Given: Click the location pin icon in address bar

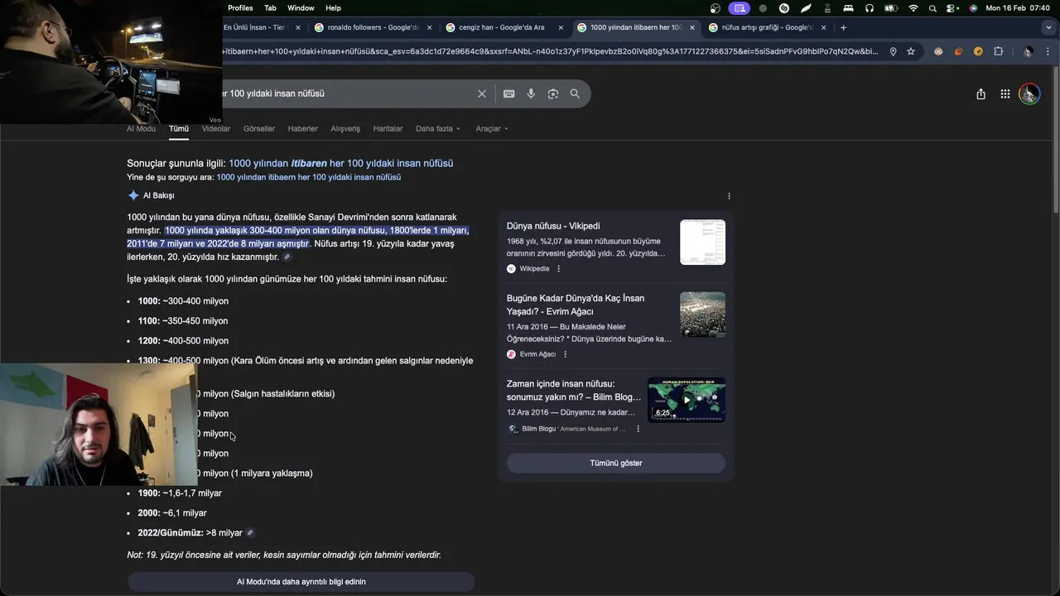Looking at the screenshot, I should coord(893,51).
